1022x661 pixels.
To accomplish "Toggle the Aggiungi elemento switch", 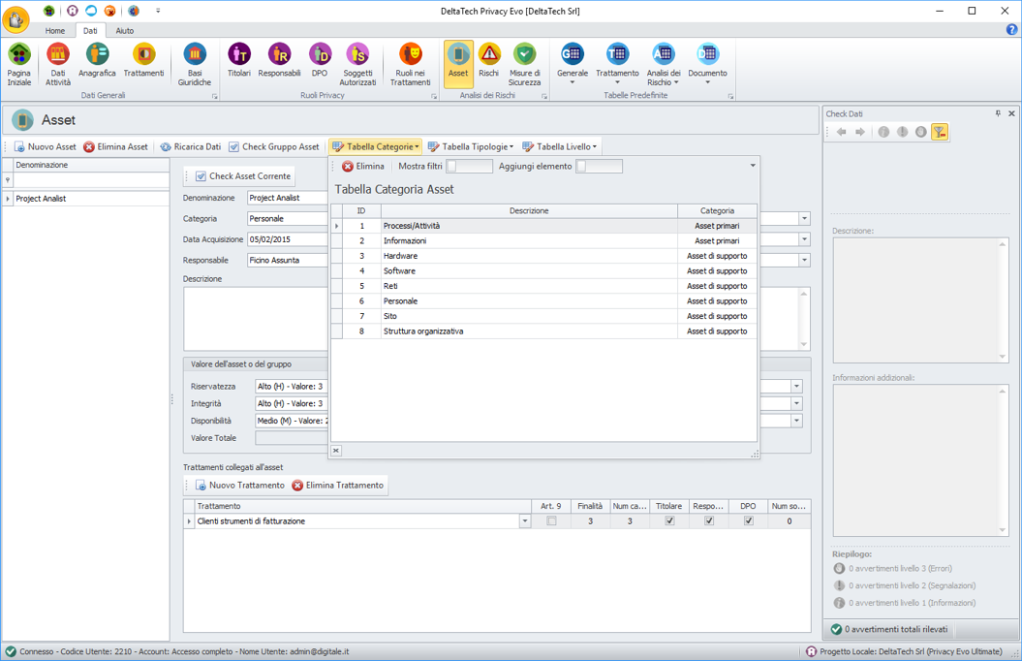I will [599, 167].
